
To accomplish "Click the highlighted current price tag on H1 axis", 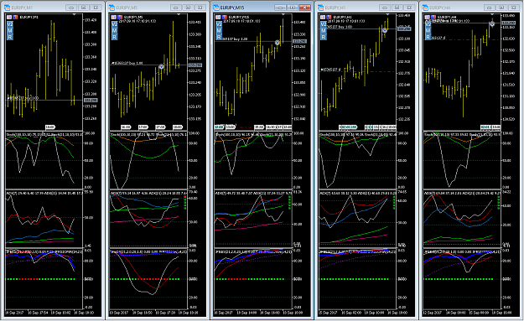I will [404, 28].
